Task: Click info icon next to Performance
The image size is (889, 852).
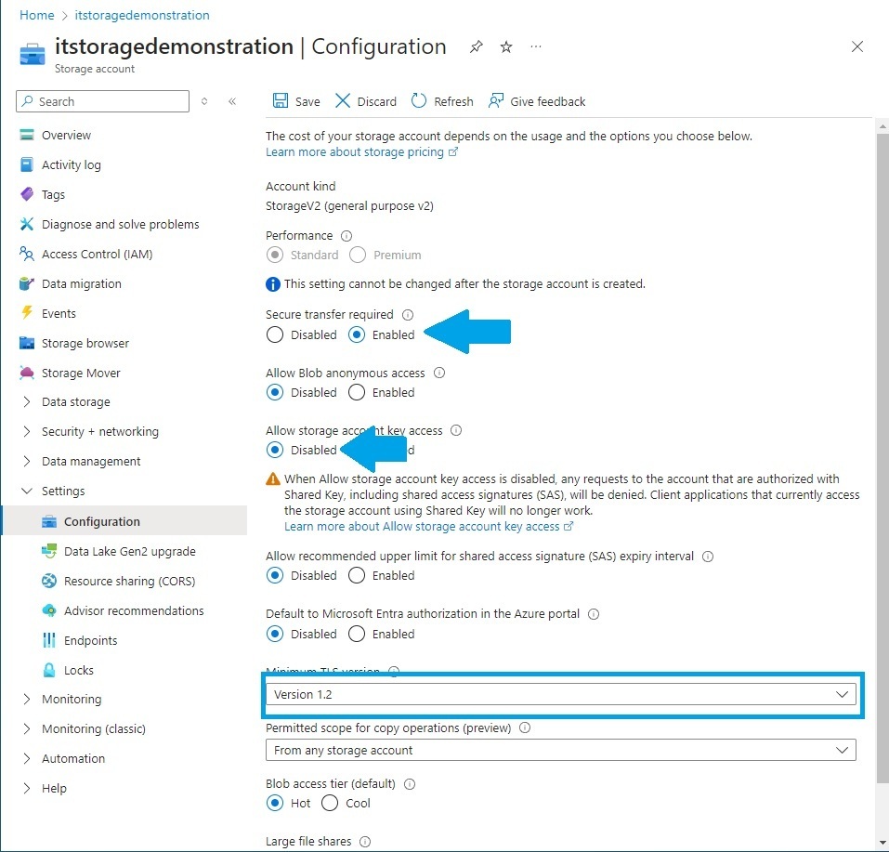Action: pos(346,236)
